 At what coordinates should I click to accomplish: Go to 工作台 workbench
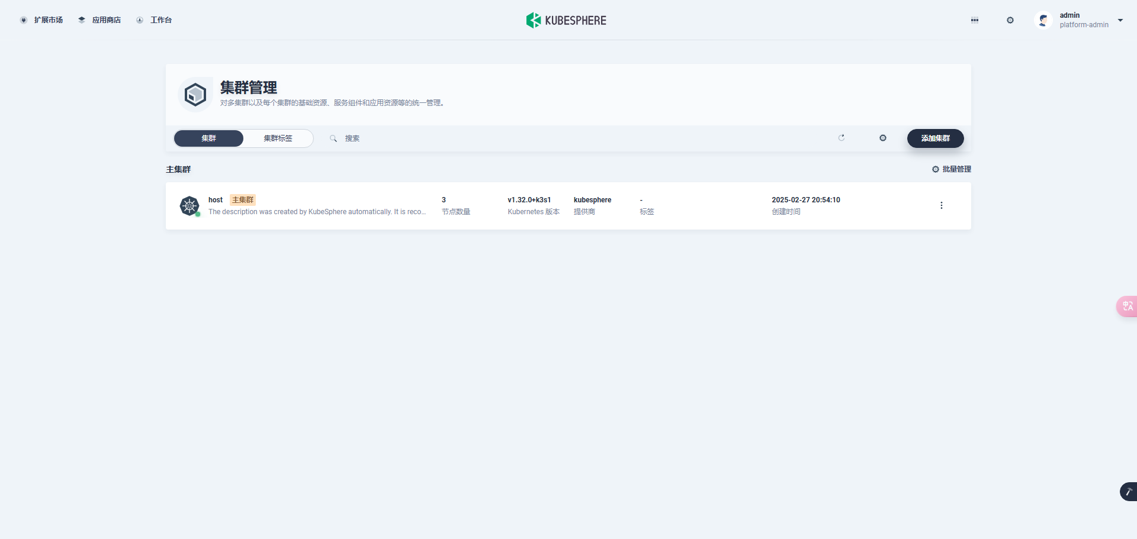154,20
